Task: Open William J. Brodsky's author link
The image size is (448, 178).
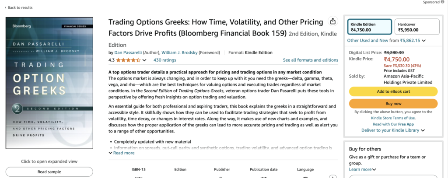Action: 179,52
